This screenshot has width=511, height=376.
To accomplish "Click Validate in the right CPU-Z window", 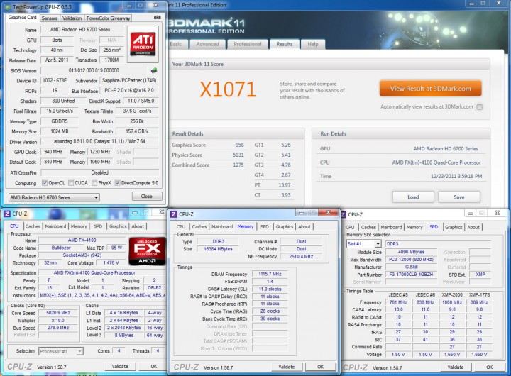I will pos(455,367).
